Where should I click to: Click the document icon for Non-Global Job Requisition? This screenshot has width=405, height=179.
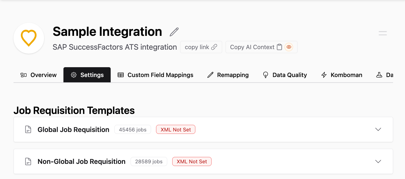[x=28, y=161]
